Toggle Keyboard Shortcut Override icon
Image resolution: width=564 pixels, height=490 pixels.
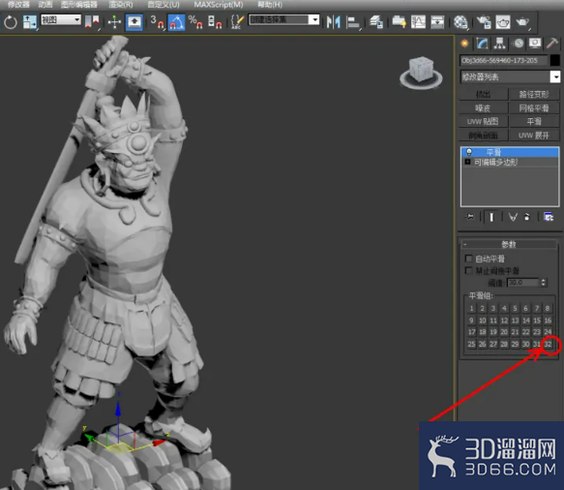134,22
